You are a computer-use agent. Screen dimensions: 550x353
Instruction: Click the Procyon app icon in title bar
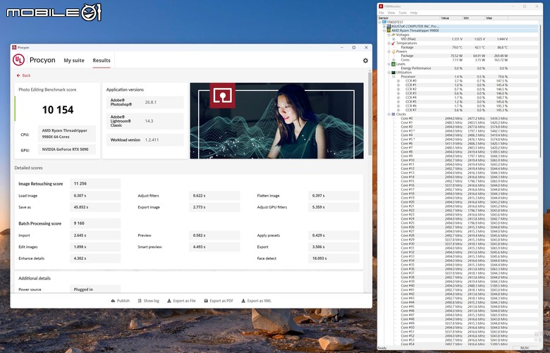click(x=14, y=47)
